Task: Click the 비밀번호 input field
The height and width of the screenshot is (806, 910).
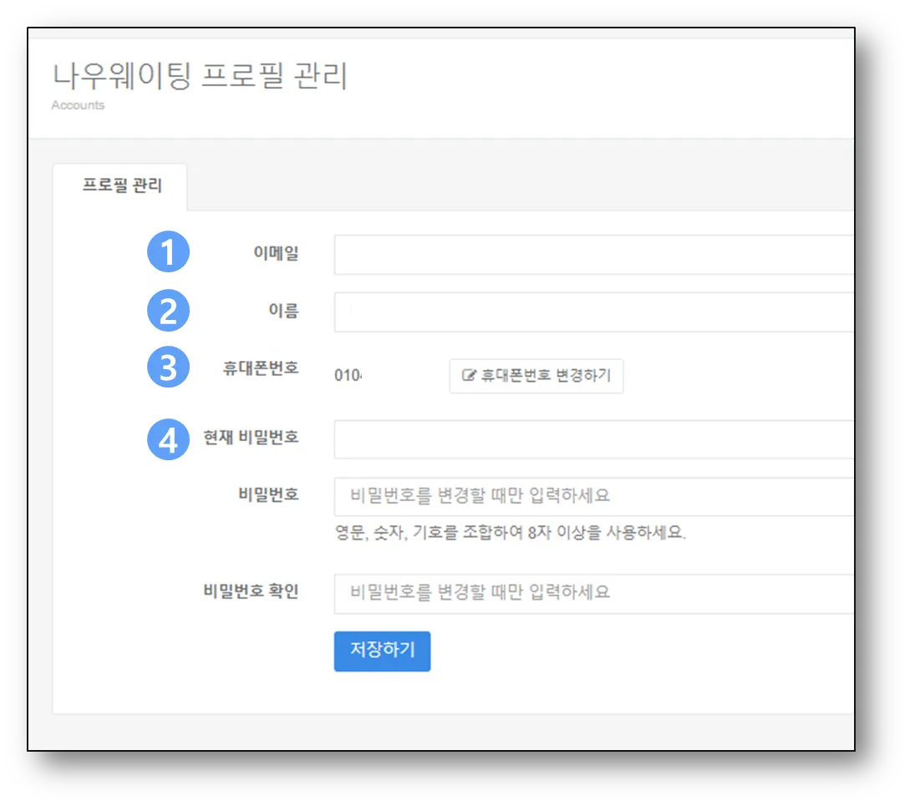Action: point(593,496)
